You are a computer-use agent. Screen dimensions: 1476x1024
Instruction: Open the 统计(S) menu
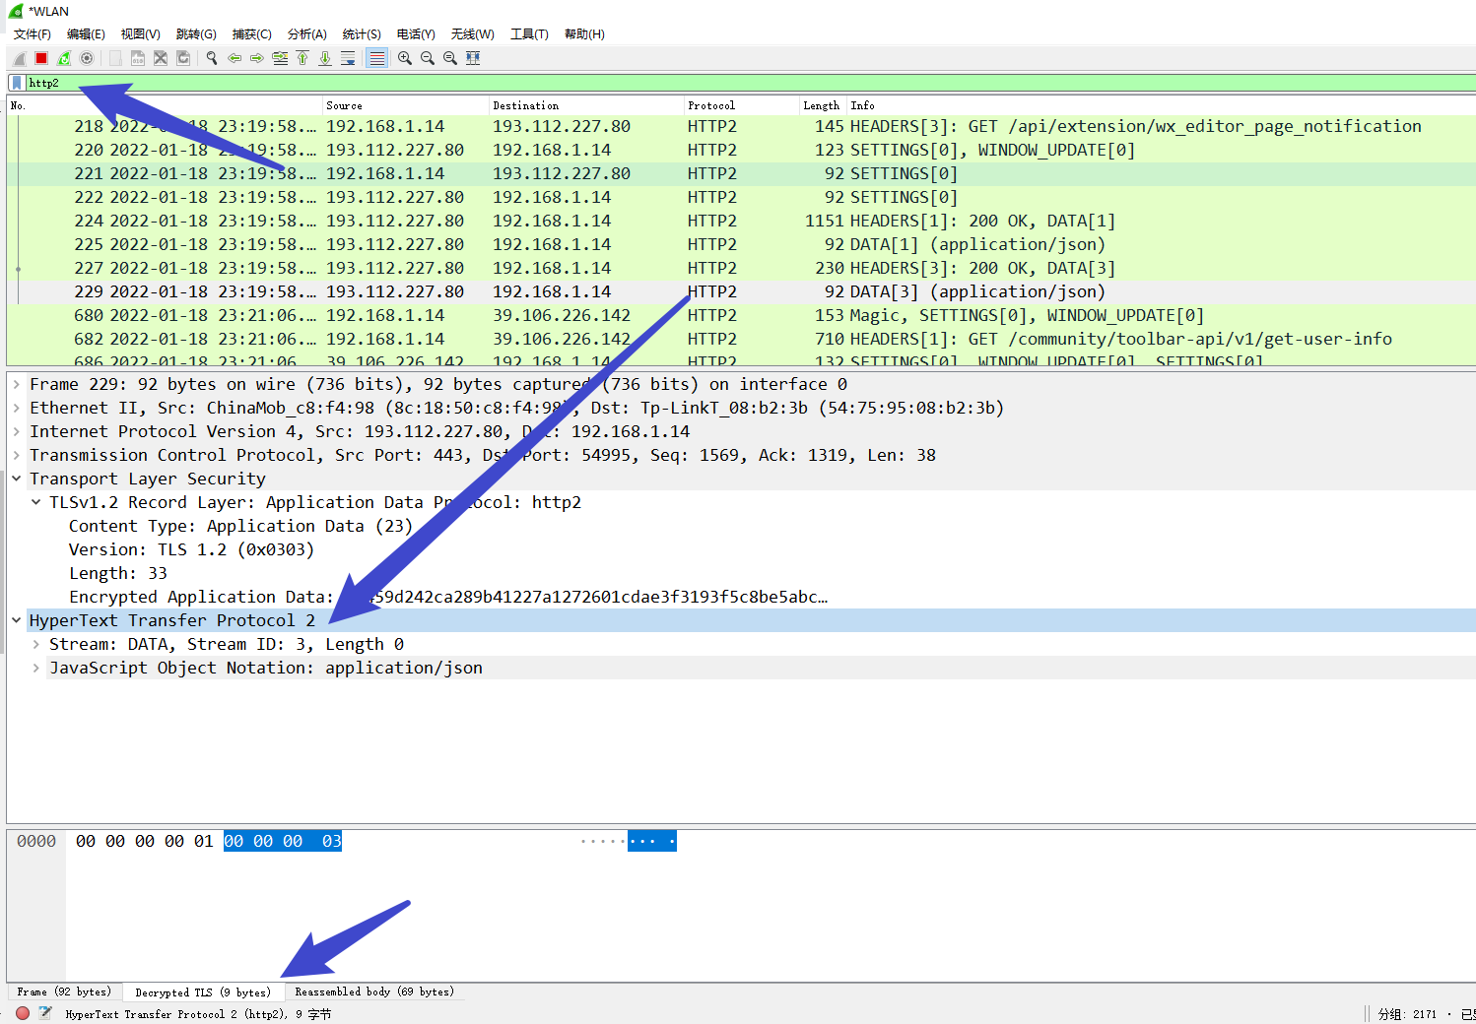[x=361, y=33]
